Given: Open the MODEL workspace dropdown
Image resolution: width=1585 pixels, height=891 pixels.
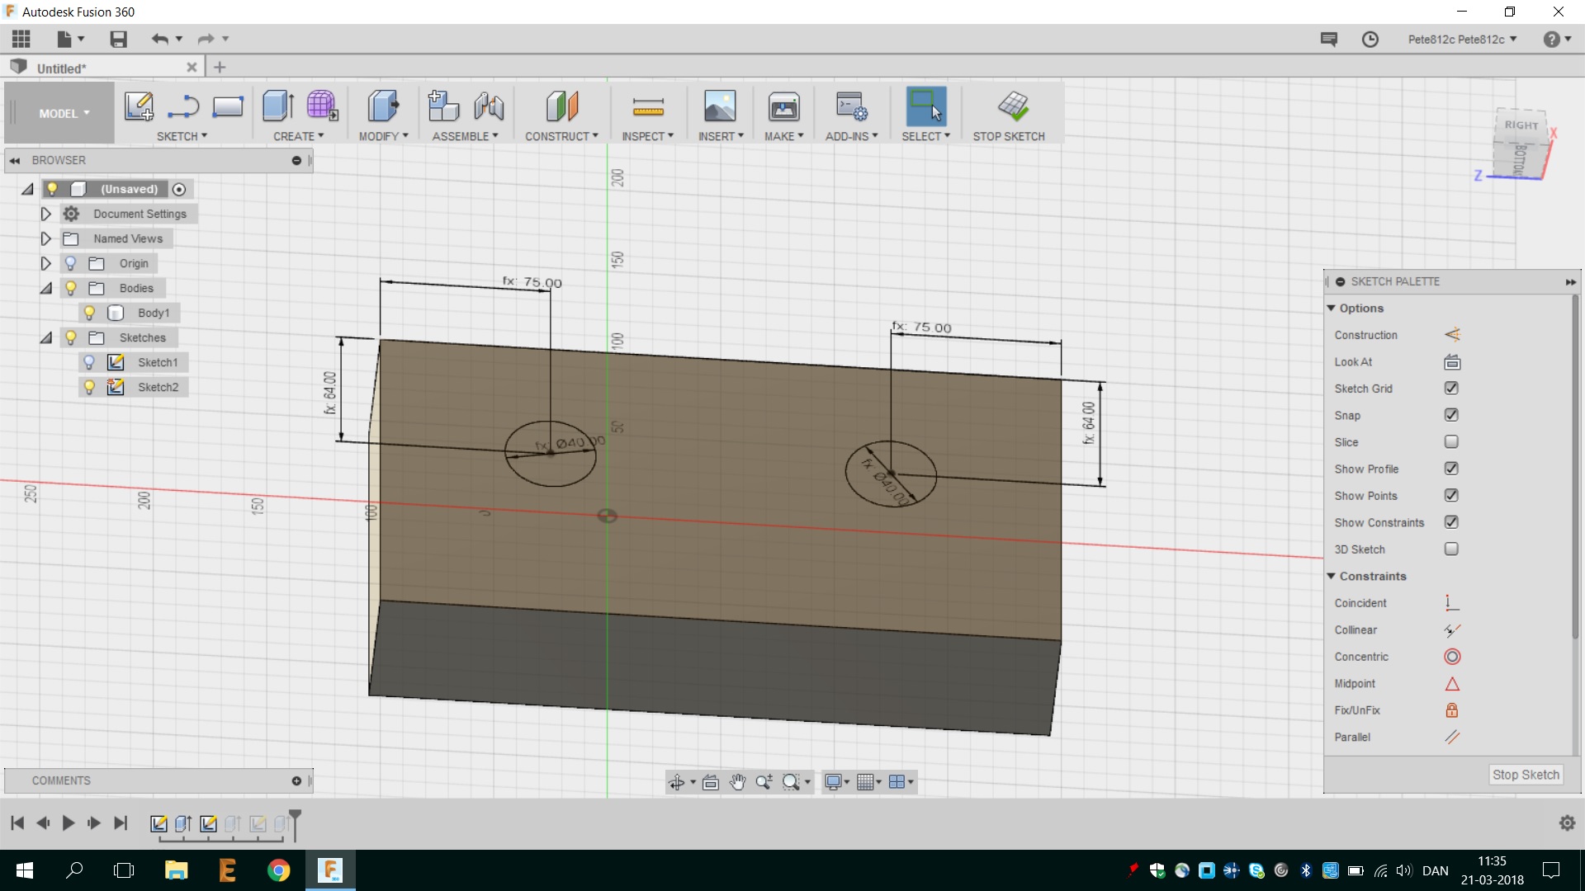Looking at the screenshot, I should [64, 114].
